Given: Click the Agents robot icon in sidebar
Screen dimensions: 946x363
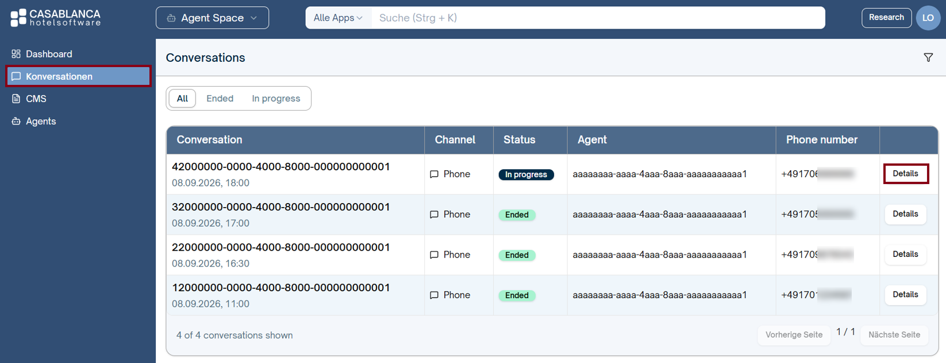Looking at the screenshot, I should [16, 121].
